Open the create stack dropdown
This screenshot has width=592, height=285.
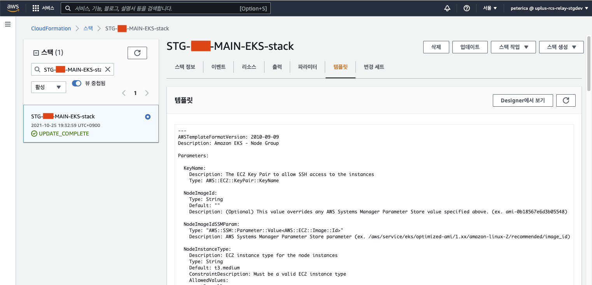561,47
